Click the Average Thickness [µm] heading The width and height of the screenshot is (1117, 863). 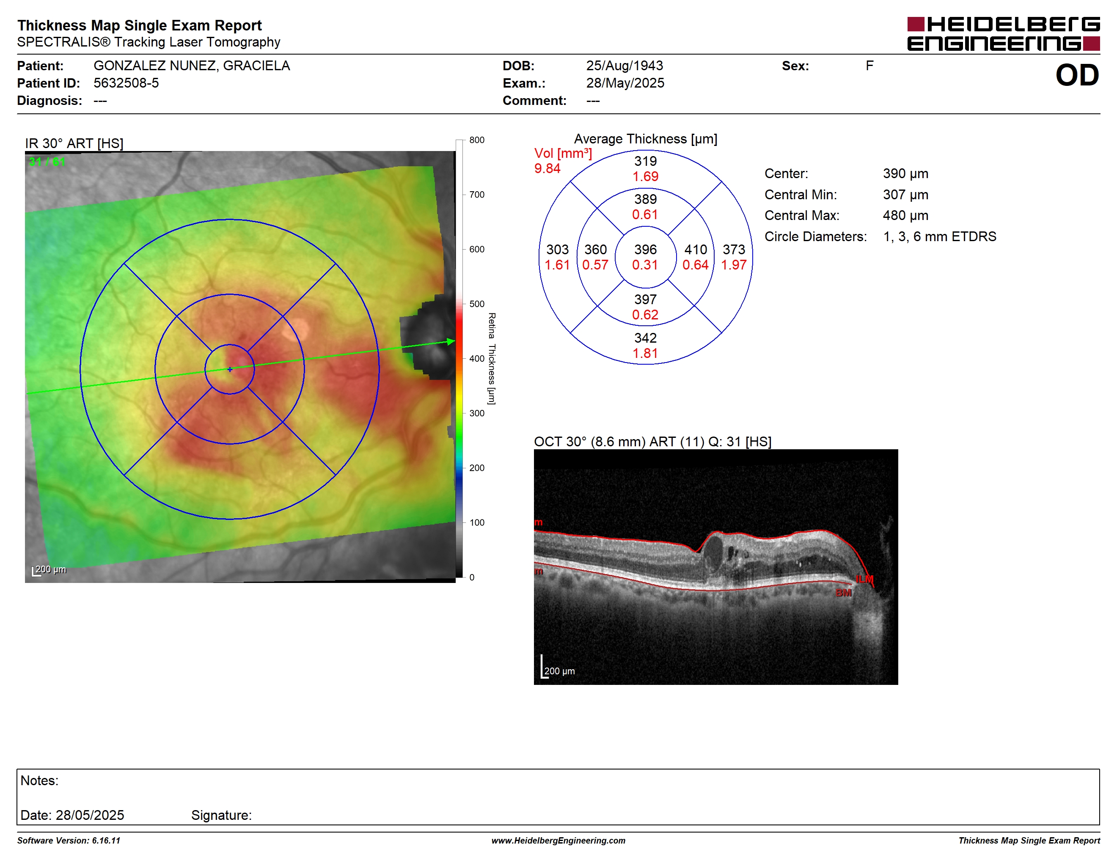coord(645,139)
